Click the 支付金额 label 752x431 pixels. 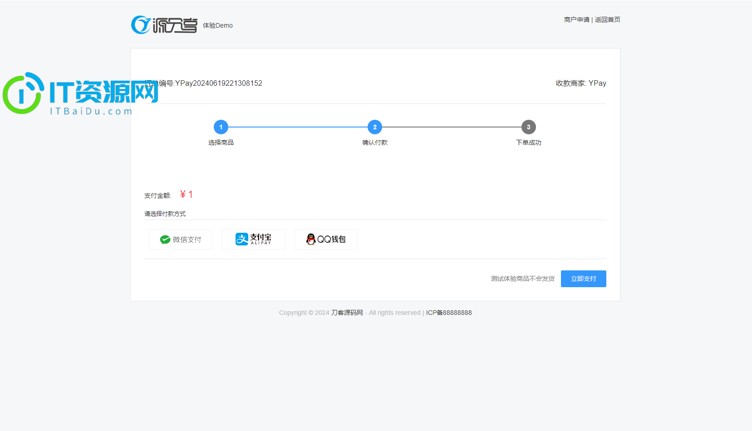click(x=157, y=196)
